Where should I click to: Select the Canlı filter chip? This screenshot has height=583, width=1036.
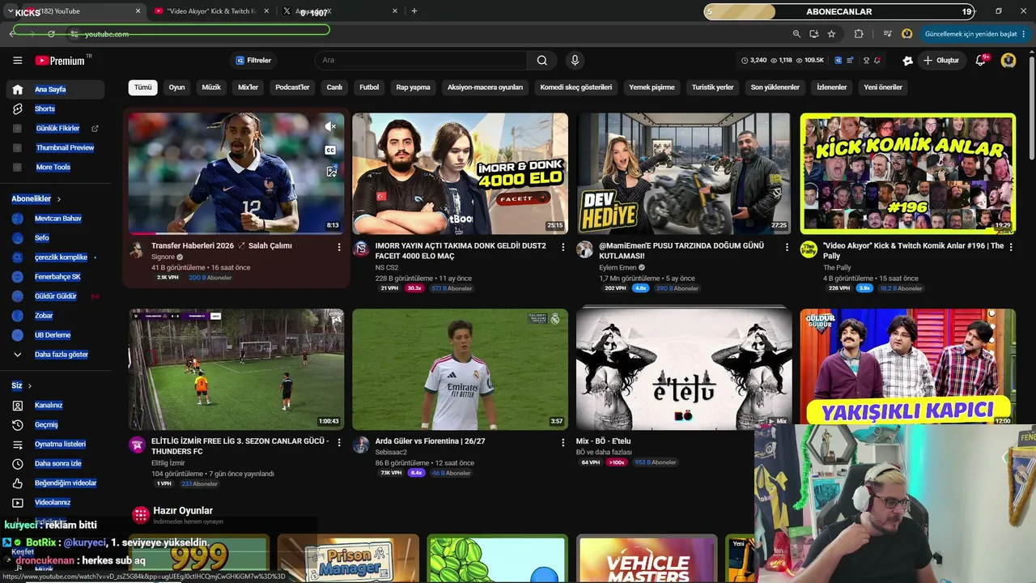pos(334,87)
